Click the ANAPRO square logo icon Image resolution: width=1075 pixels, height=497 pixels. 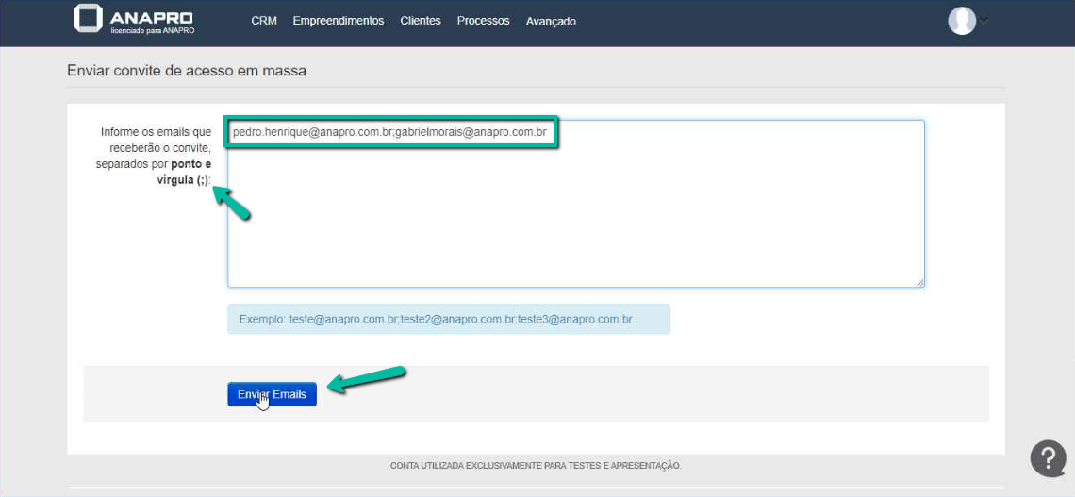click(88, 18)
